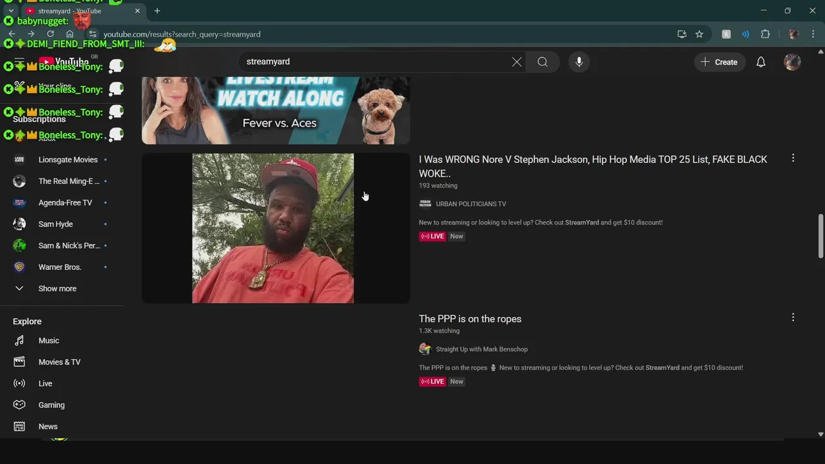
Task: Click the Create button
Action: (719, 62)
